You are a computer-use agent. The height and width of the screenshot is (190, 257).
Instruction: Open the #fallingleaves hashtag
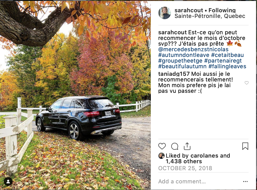point(227,66)
